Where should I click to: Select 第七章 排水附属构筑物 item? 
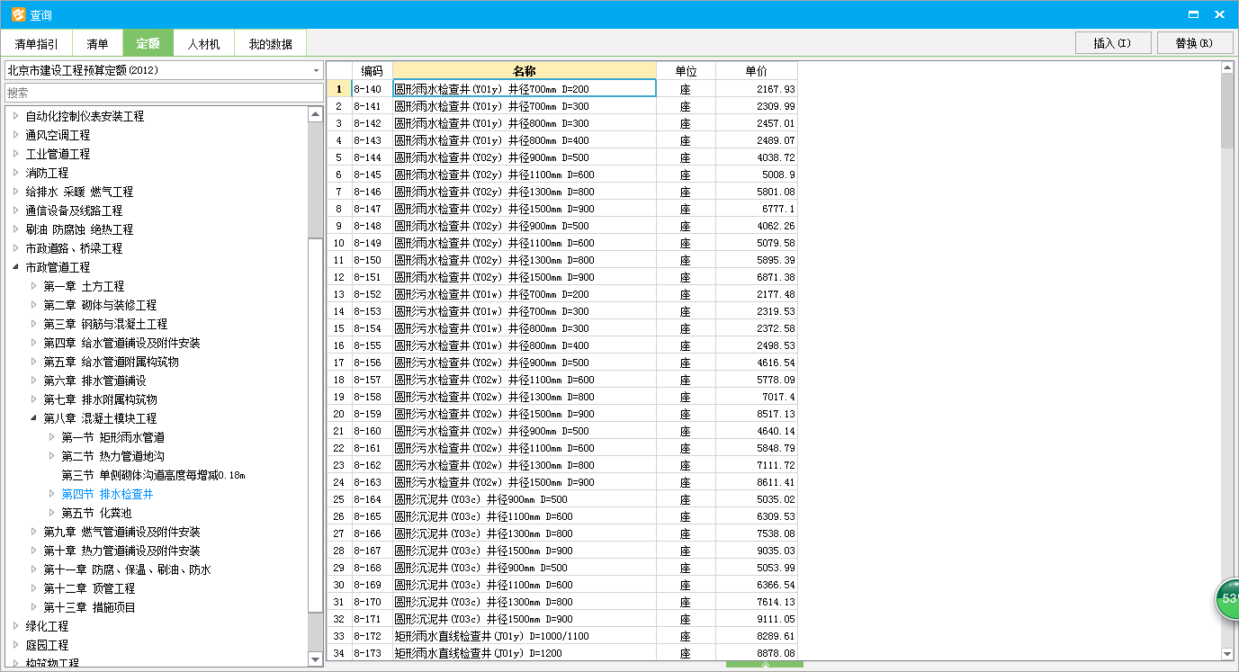pos(100,399)
